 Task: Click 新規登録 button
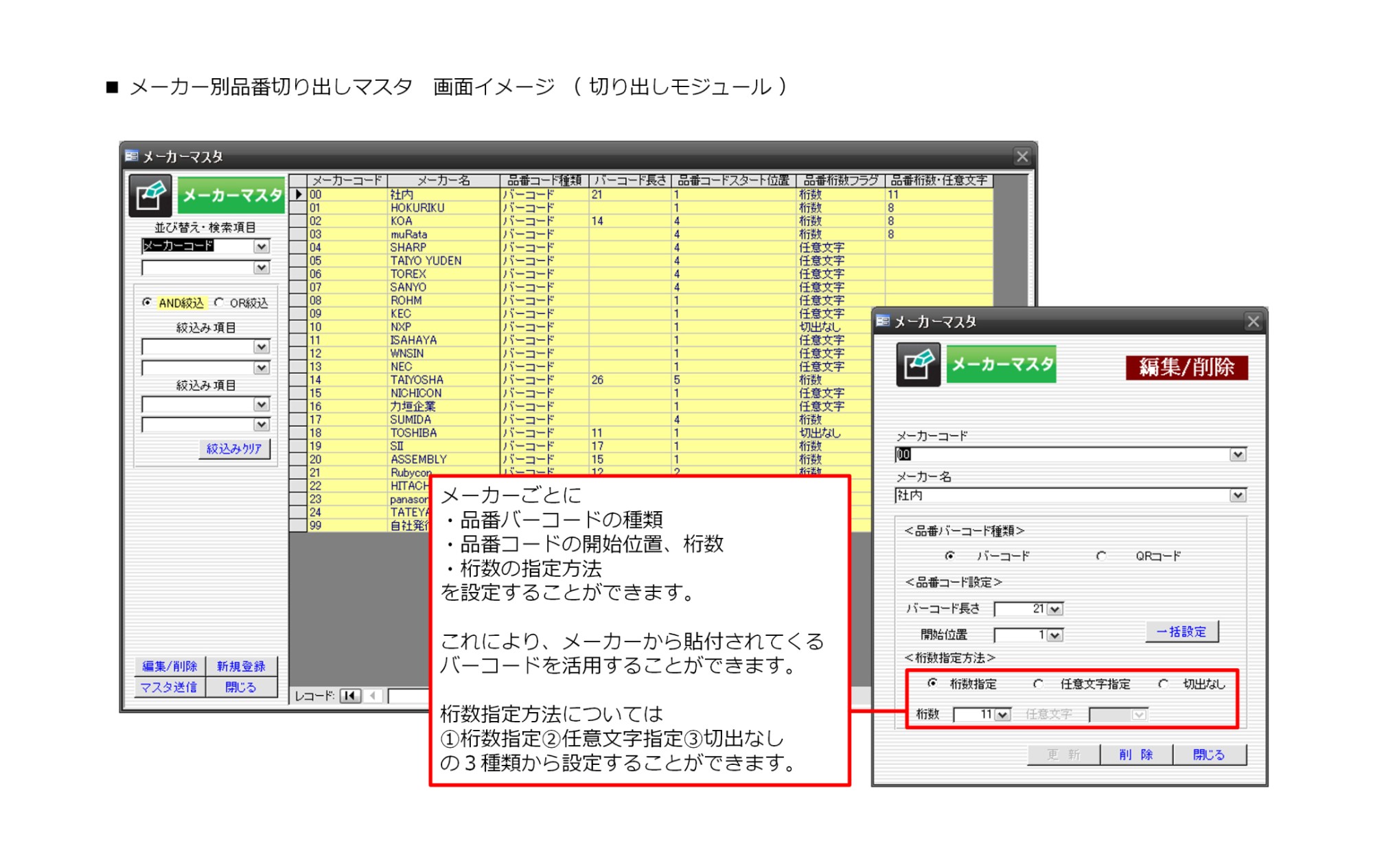241,666
